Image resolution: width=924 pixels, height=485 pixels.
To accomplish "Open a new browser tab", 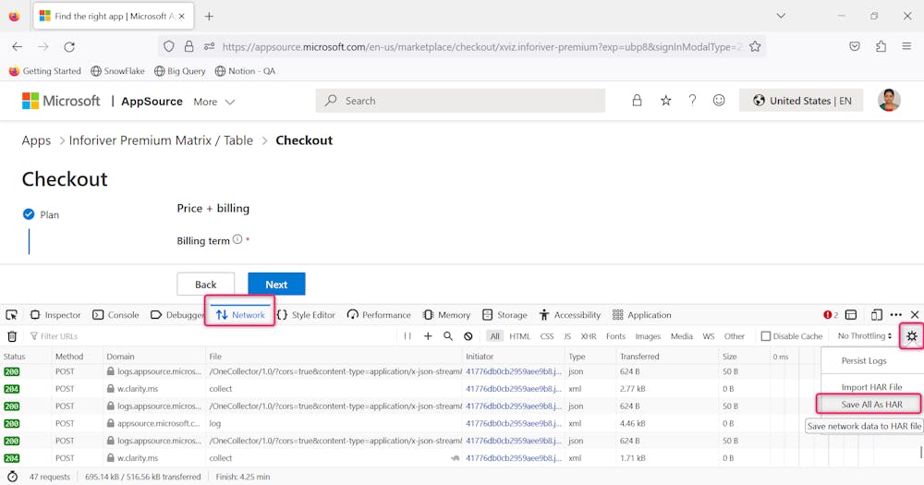I will [209, 17].
